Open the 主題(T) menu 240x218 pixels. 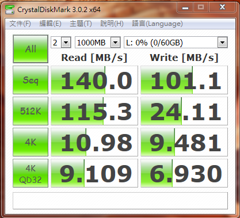81,24
